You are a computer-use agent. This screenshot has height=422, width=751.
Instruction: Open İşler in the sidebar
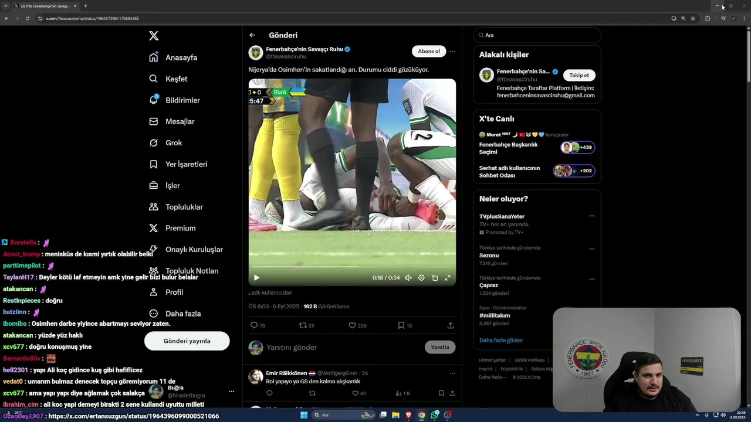click(x=164, y=185)
